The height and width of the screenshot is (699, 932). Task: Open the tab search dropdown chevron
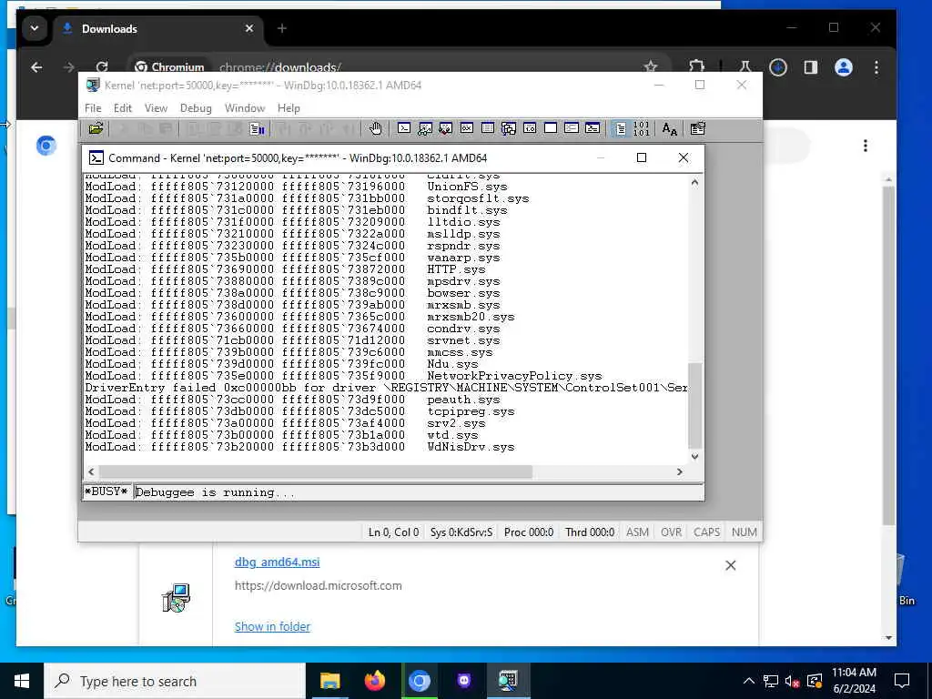coord(35,28)
